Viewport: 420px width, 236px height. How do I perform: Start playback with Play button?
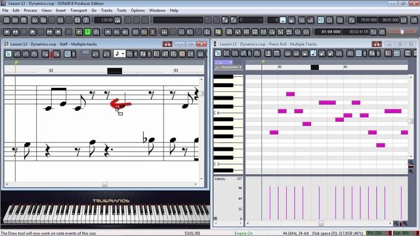click(x=32, y=32)
